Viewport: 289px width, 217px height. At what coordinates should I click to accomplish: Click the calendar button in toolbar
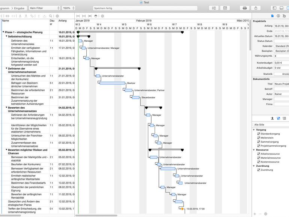pos(225,8)
